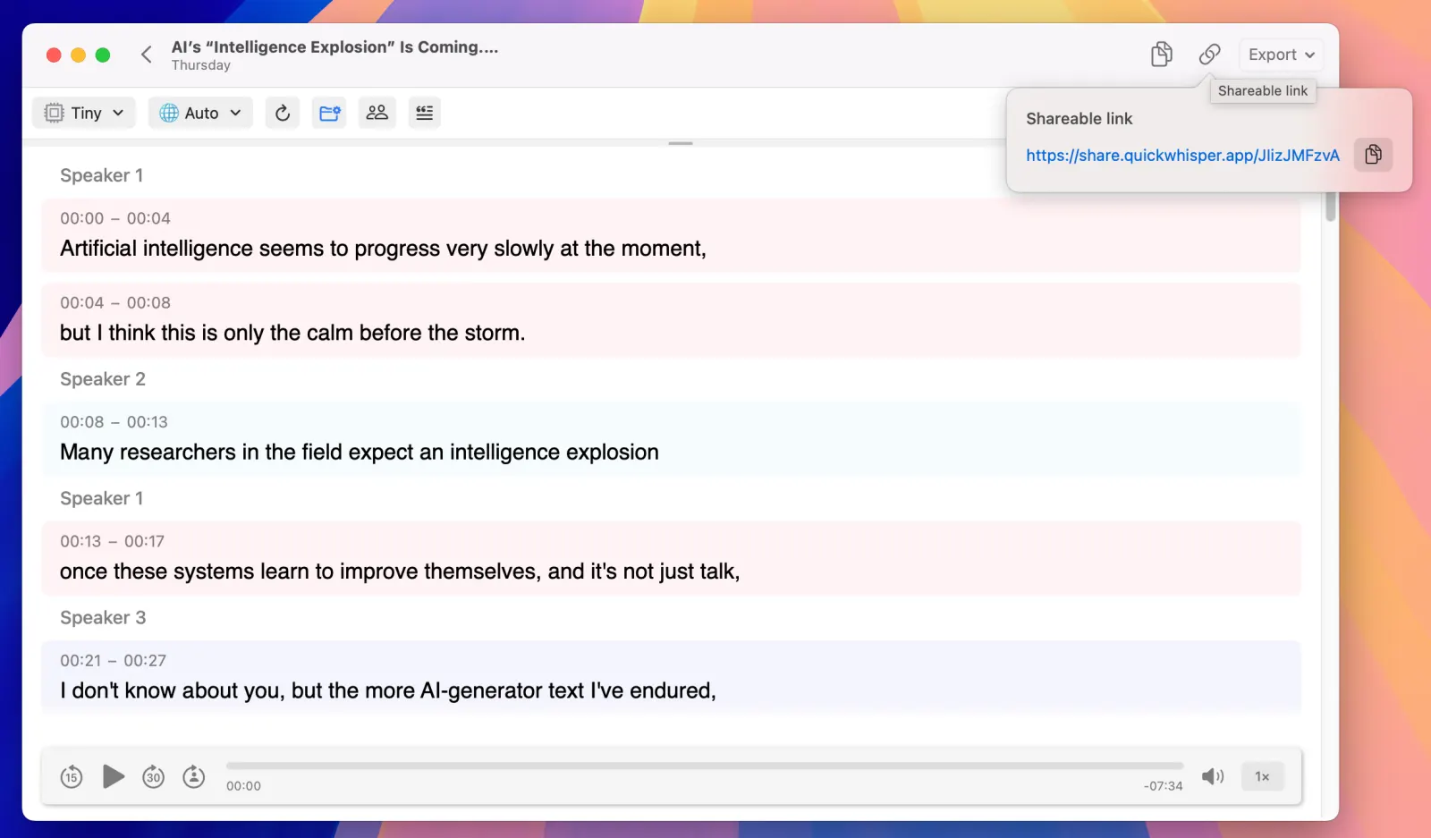Click timestamp 00:00 – 00:04
Screen dimensions: 1431x838
[x=114, y=218]
